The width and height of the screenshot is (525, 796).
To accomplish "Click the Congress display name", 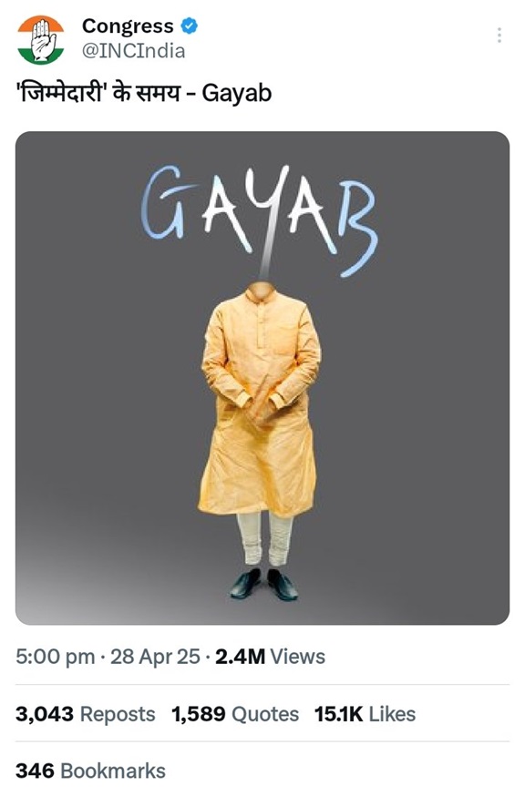I will [x=128, y=26].
